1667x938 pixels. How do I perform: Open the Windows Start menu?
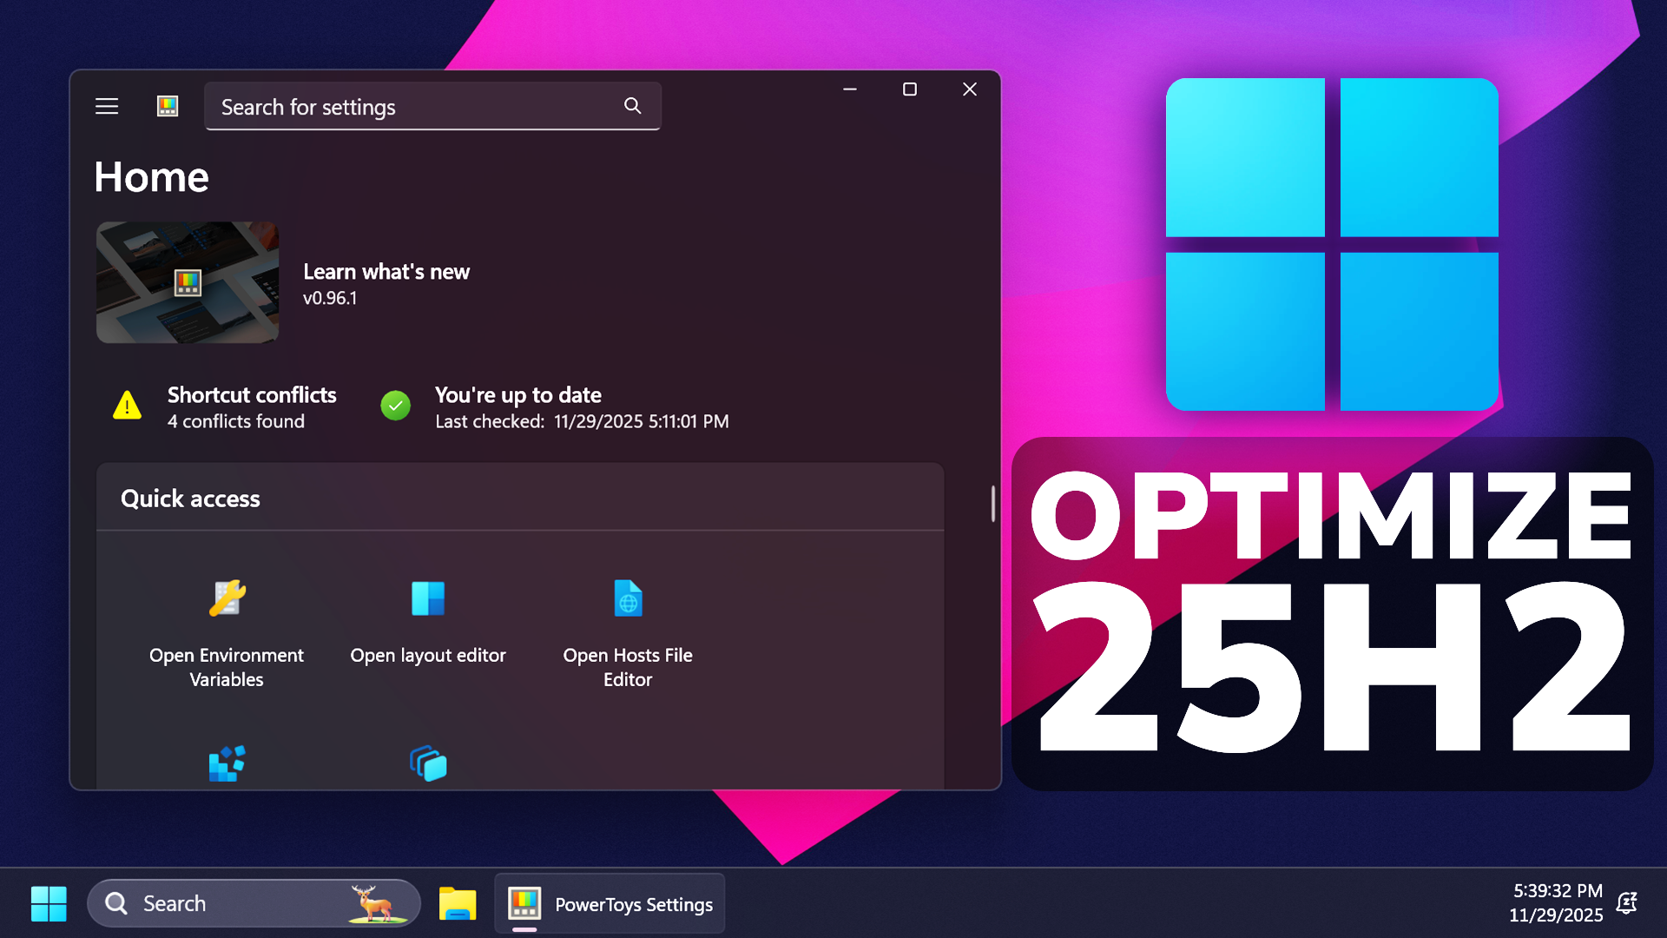click(49, 903)
